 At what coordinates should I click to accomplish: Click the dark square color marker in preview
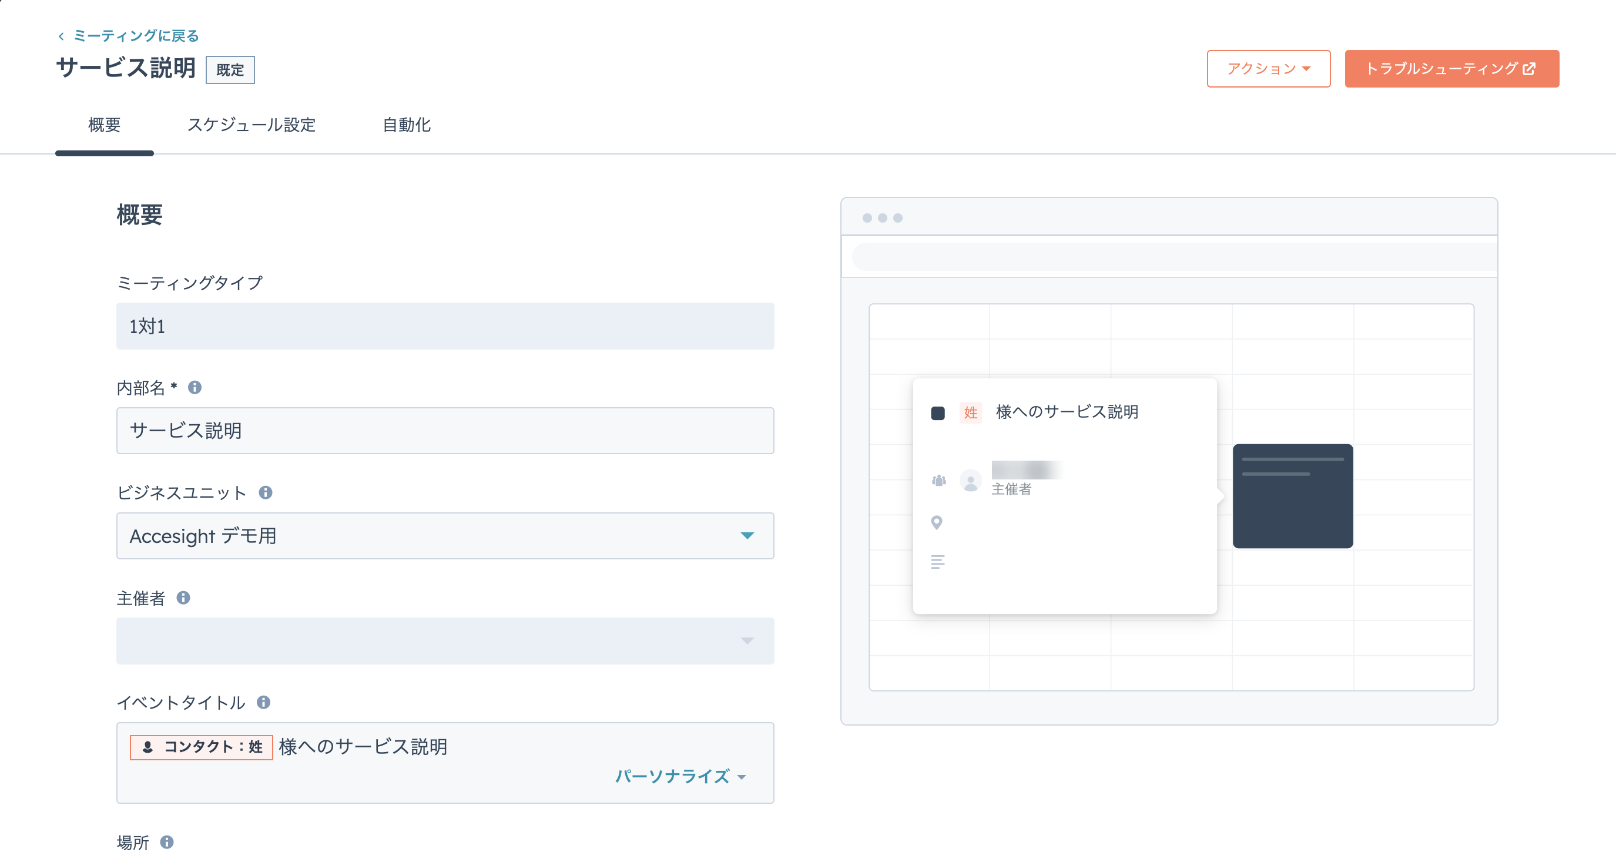coord(938,414)
